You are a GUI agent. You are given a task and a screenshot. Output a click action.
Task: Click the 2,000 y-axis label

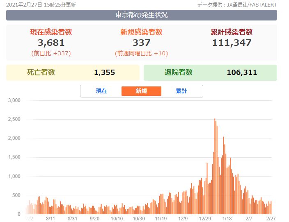(14, 138)
